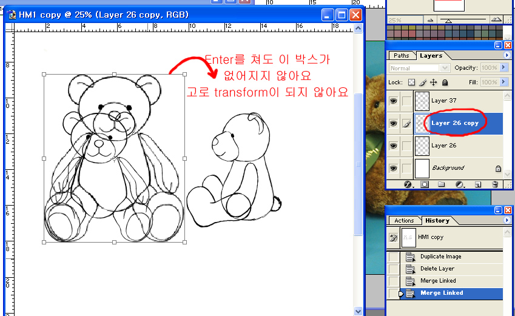Image resolution: width=515 pixels, height=316 pixels.
Task: Select the Duplicate Image history state
Action: click(x=440, y=257)
